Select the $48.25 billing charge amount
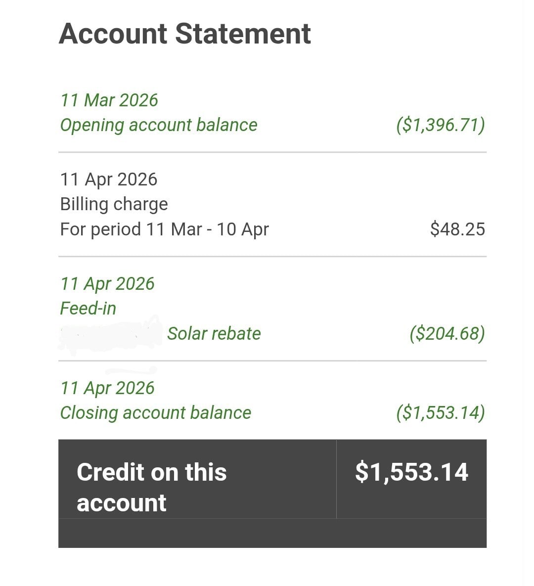The image size is (534, 586). click(x=457, y=229)
